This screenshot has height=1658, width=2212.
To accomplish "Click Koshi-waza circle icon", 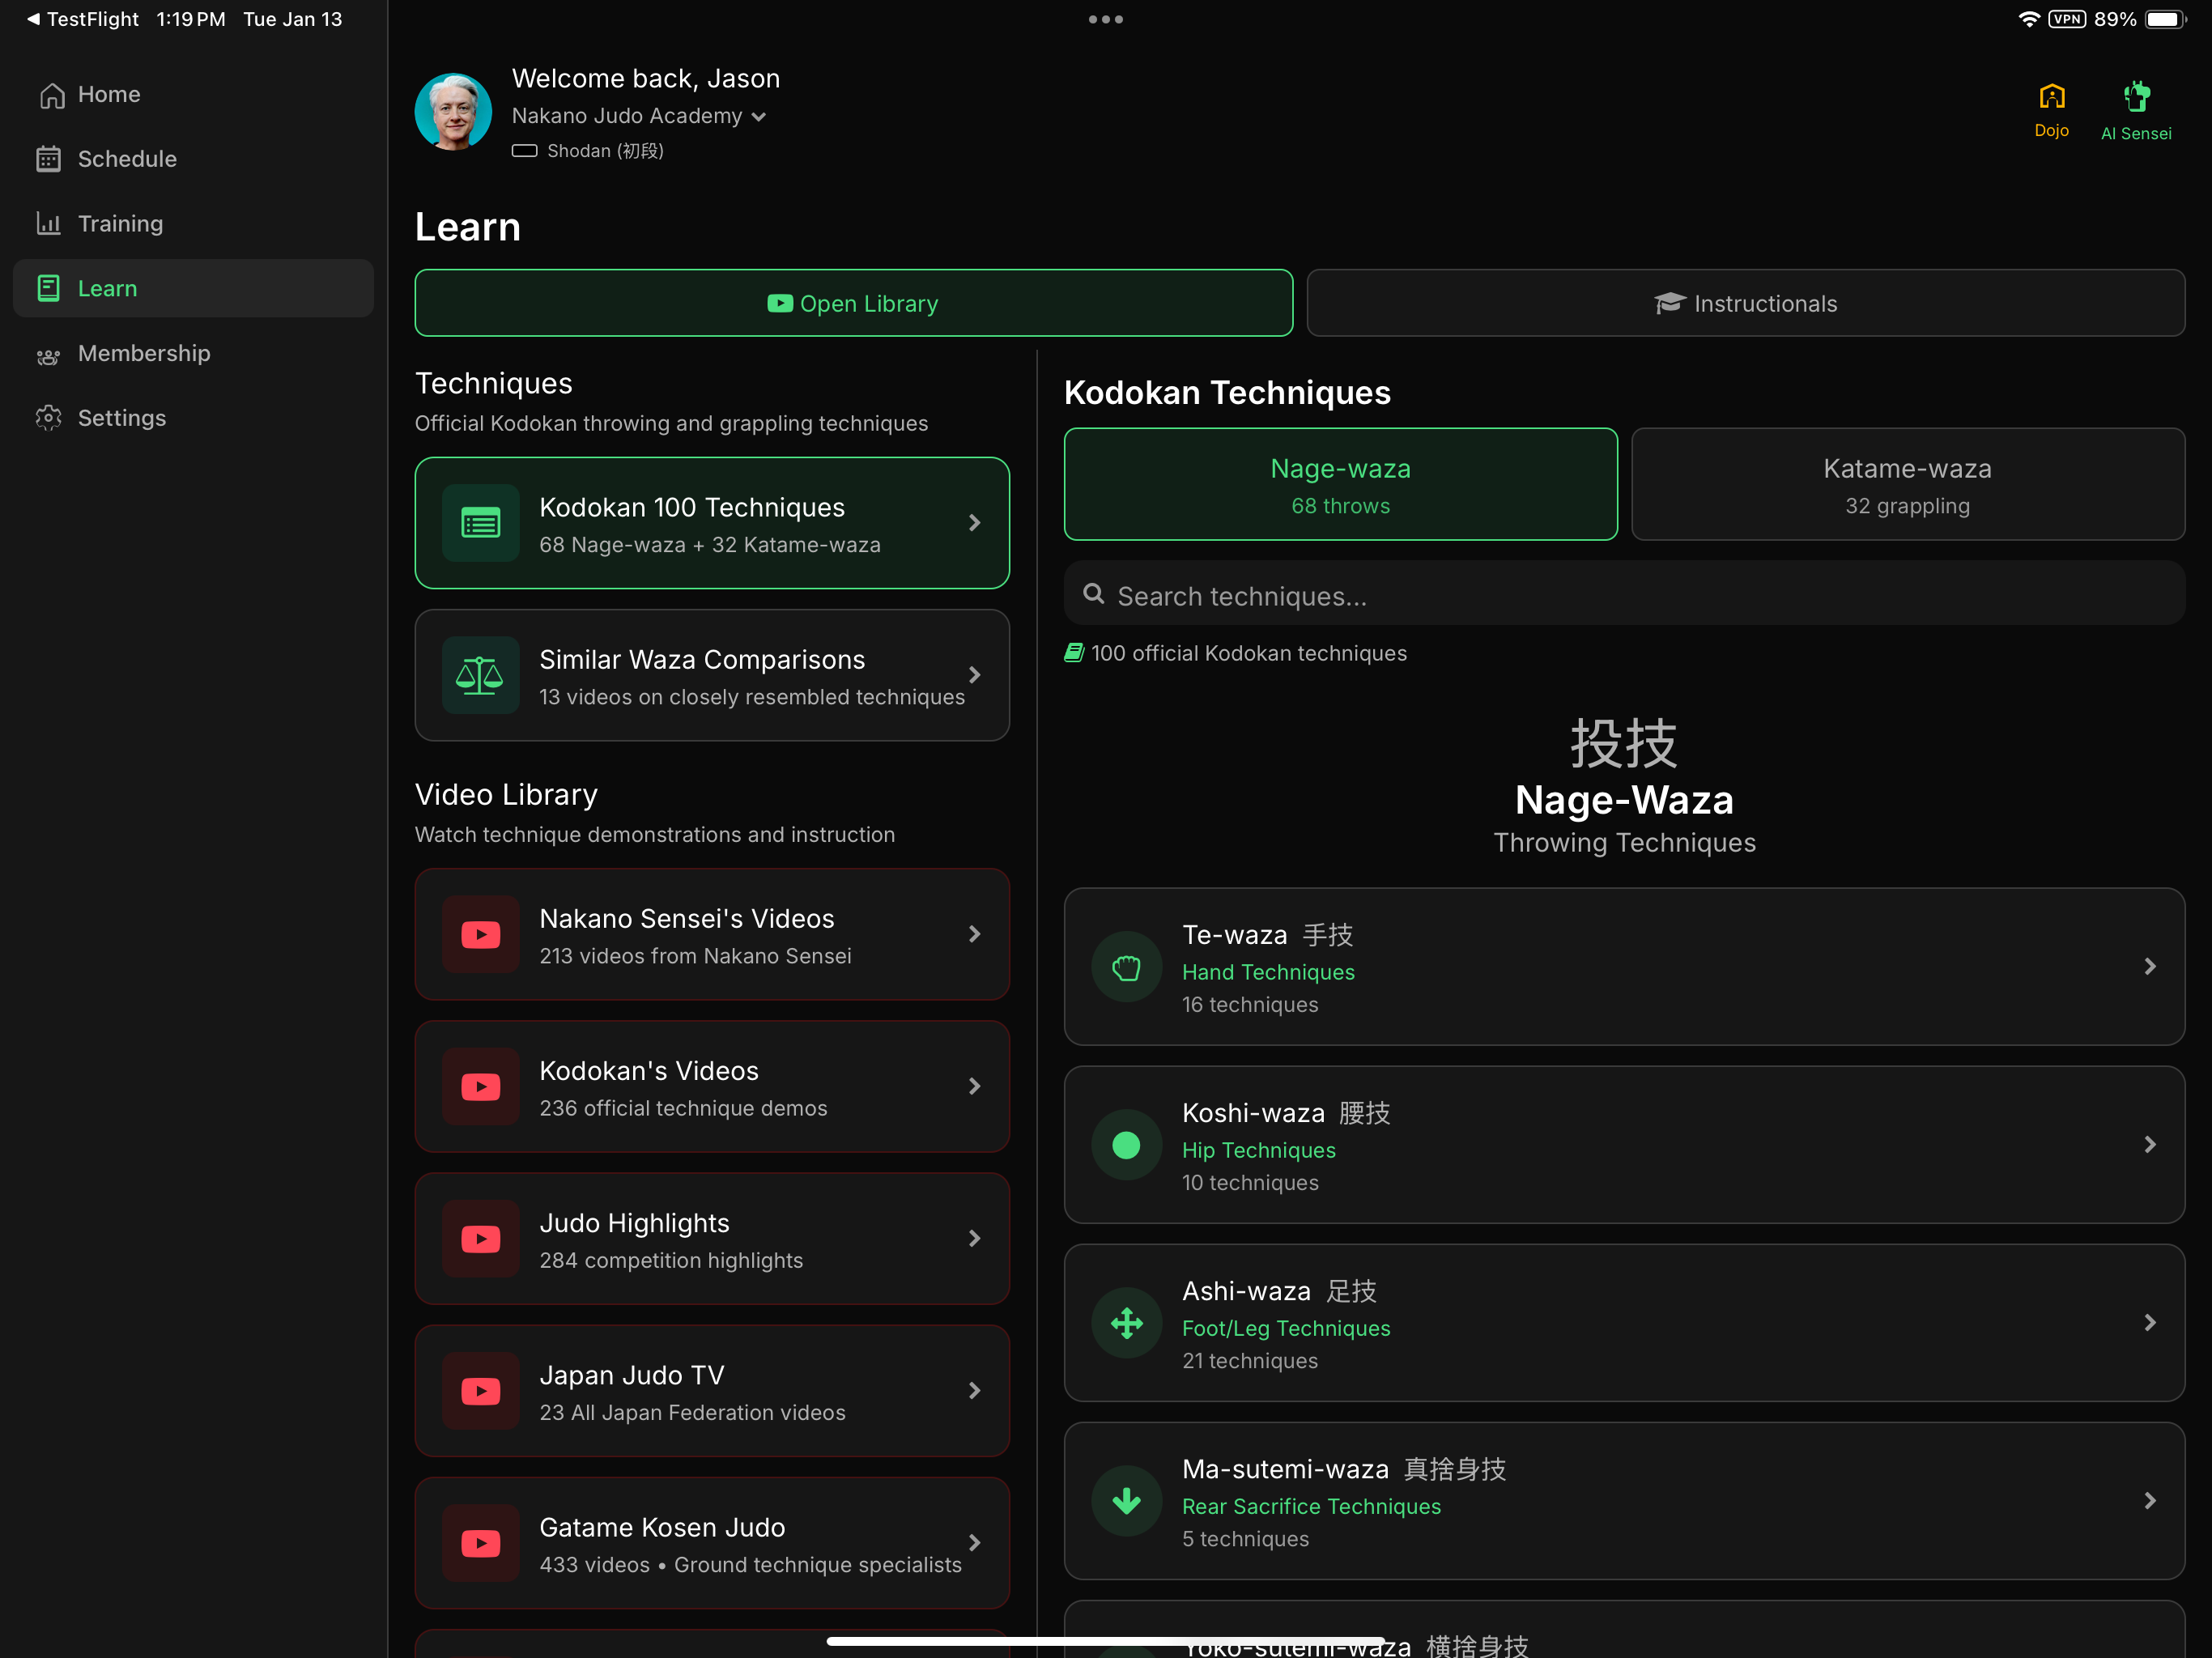I will [x=1127, y=1145].
